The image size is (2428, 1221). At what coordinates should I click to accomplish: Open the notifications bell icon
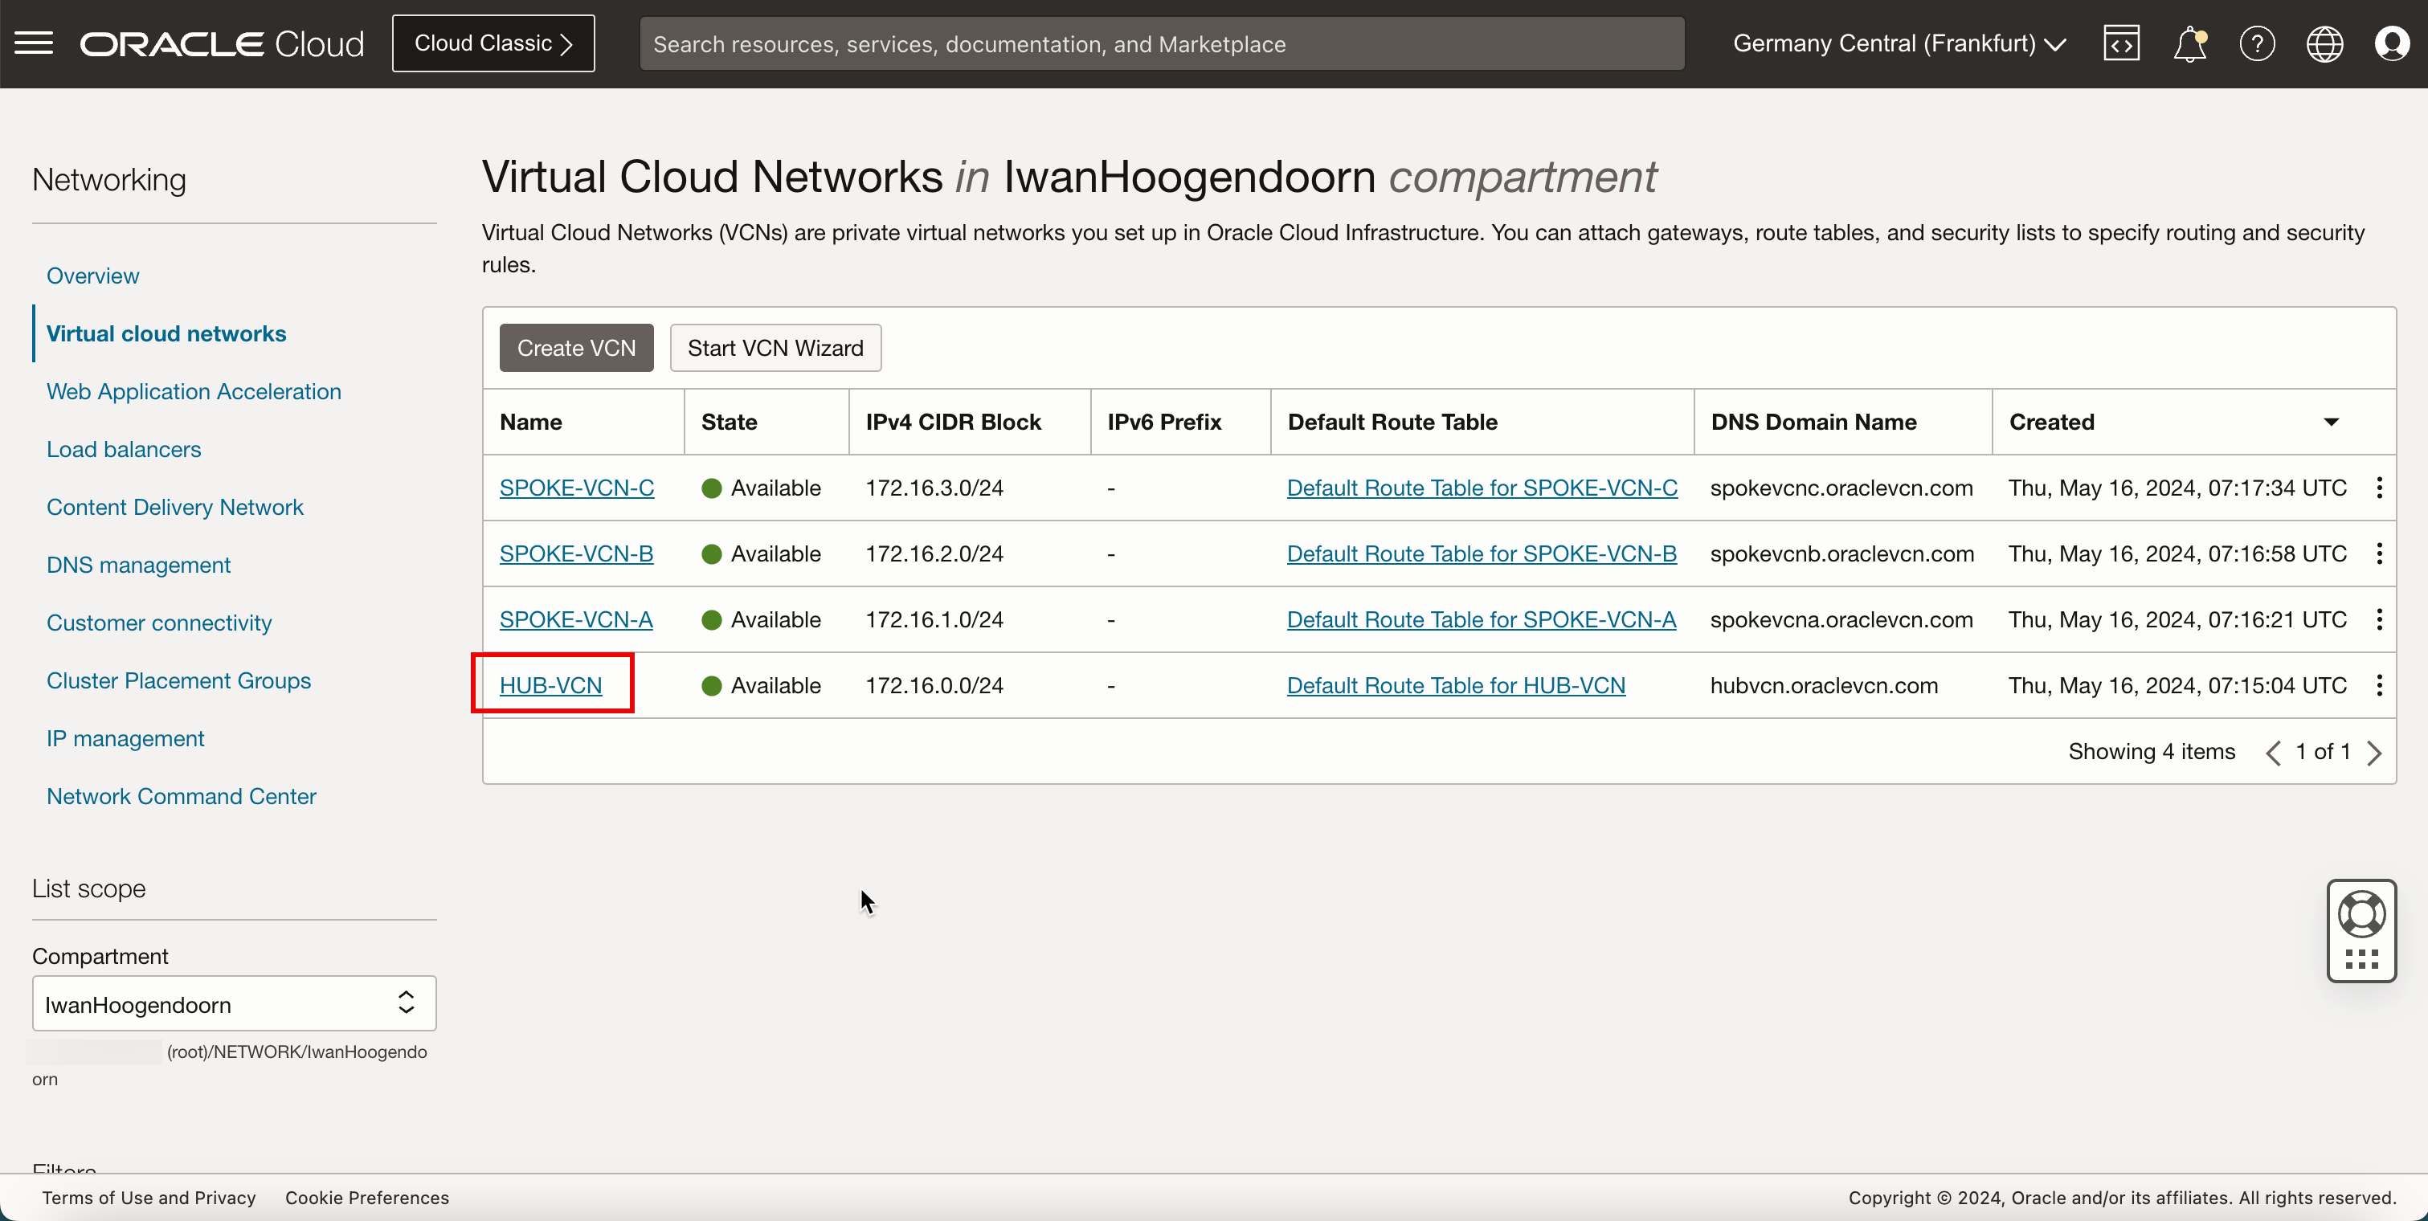pos(2189,43)
